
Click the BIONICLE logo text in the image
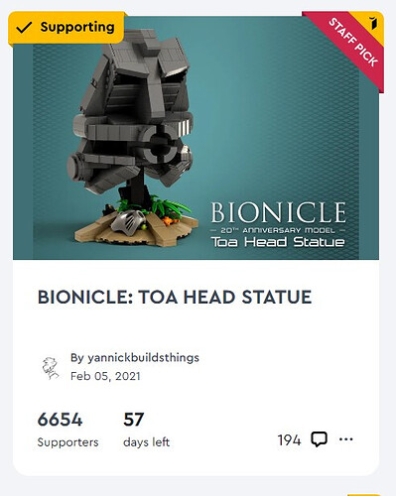click(x=279, y=212)
